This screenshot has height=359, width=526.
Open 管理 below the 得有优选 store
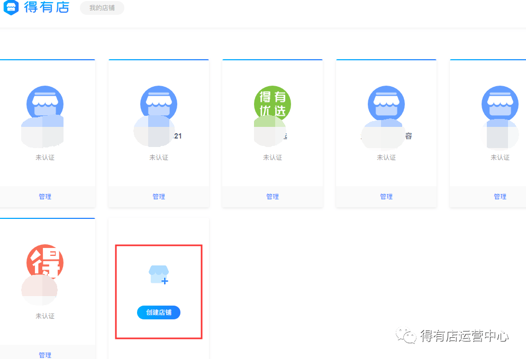(273, 196)
